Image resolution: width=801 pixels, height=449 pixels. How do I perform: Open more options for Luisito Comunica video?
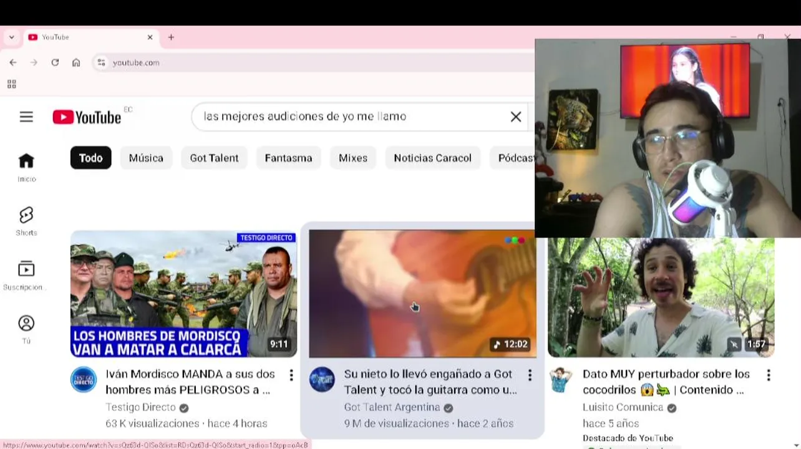coord(769,375)
